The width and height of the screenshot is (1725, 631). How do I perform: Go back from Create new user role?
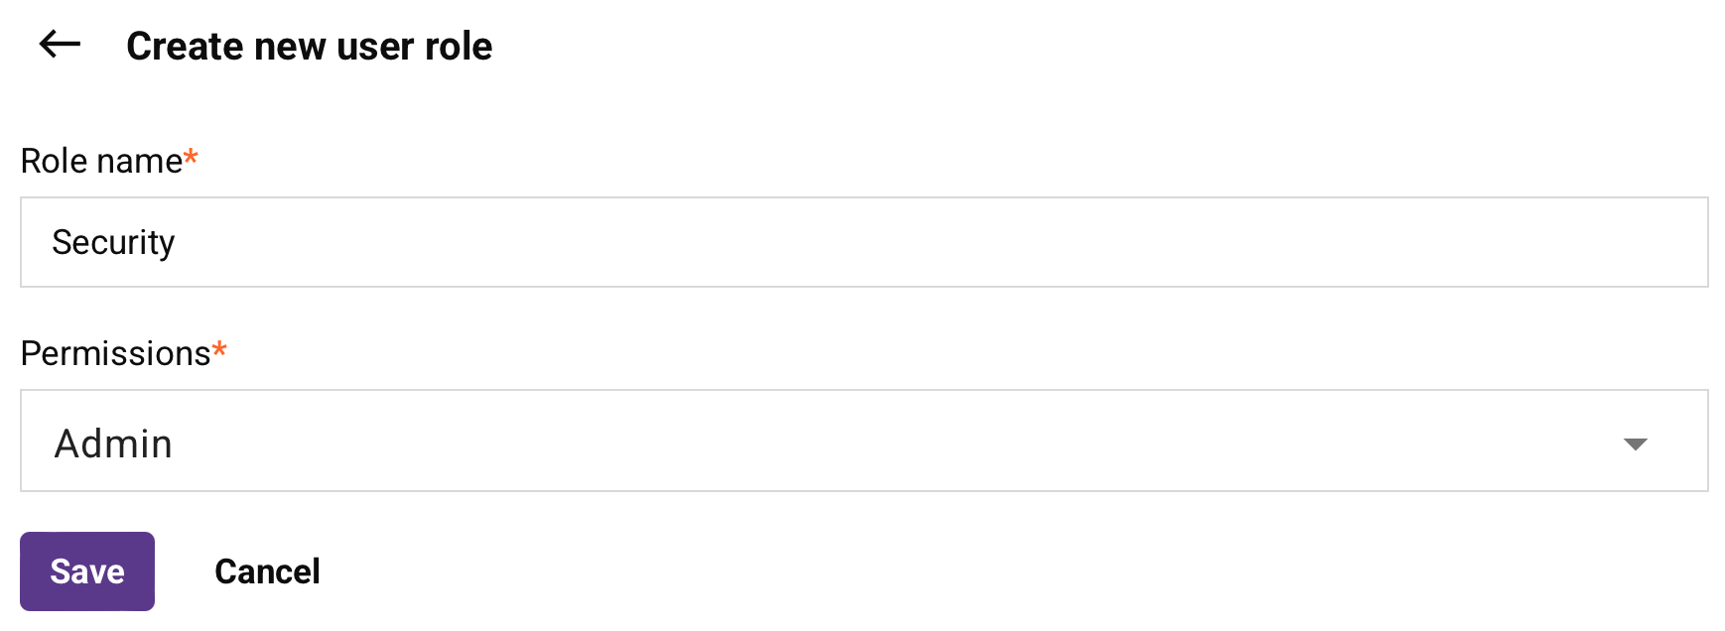[60, 45]
